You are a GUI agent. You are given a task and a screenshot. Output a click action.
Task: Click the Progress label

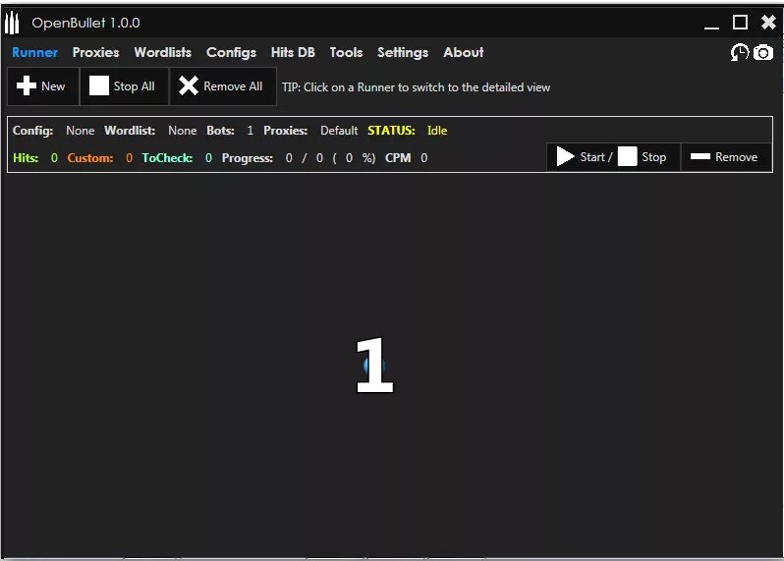click(x=247, y=158)
